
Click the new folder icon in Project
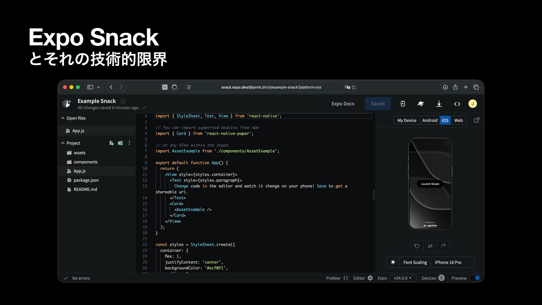point(121,143)
